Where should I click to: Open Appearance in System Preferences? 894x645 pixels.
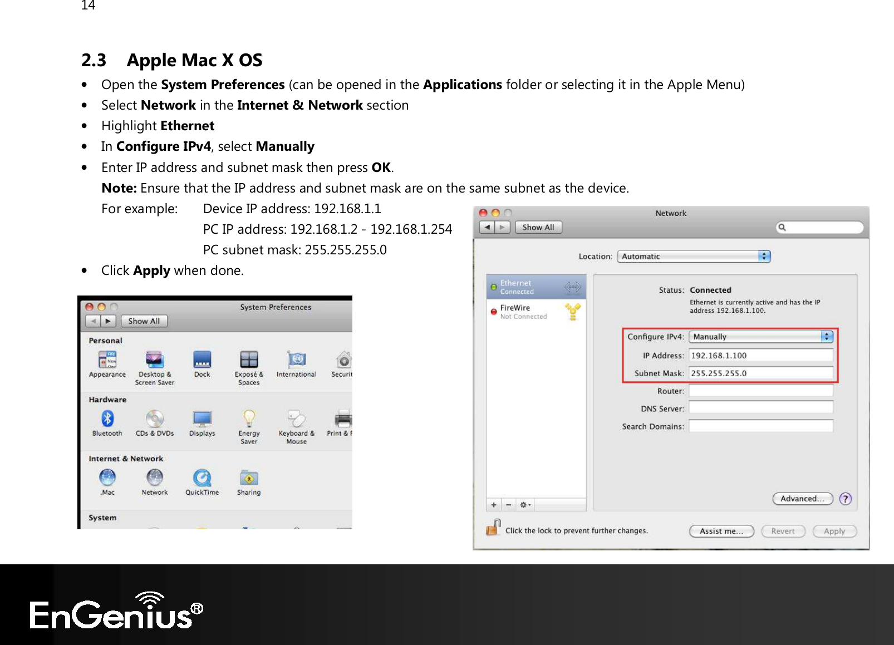coord(107,365)
